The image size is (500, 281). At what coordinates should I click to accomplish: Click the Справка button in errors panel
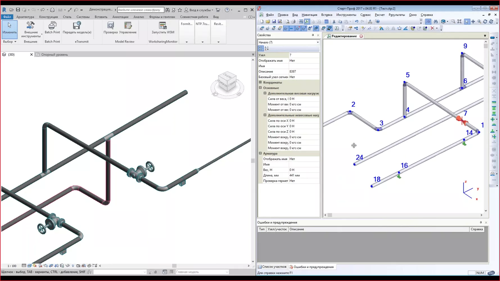[477, 229]
